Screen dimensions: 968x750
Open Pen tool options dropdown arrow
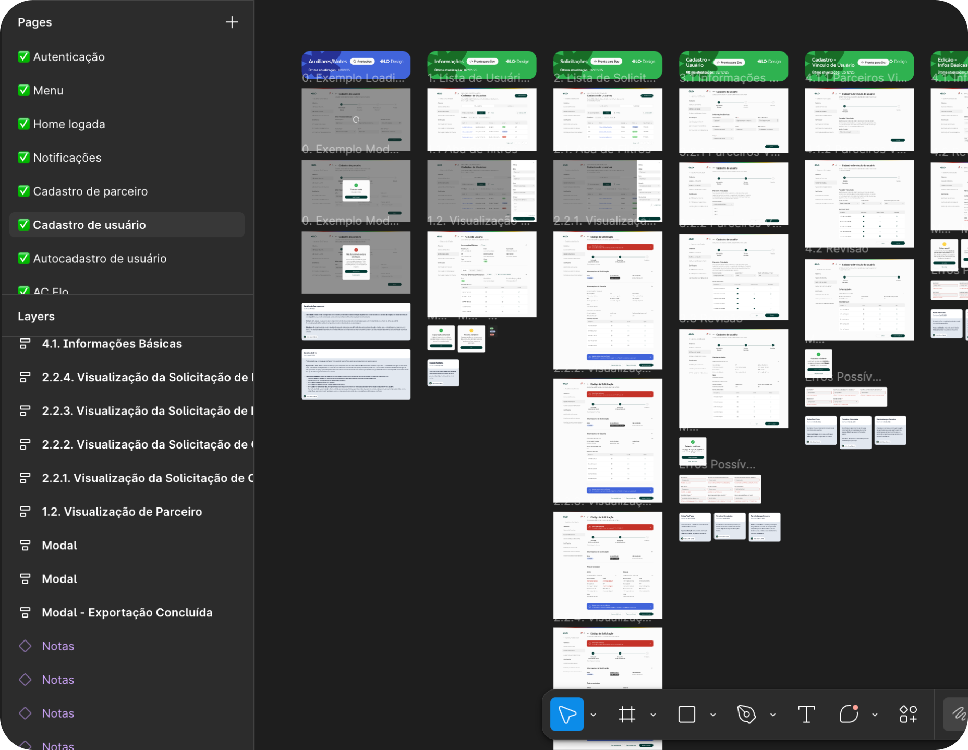coord(773,715)
